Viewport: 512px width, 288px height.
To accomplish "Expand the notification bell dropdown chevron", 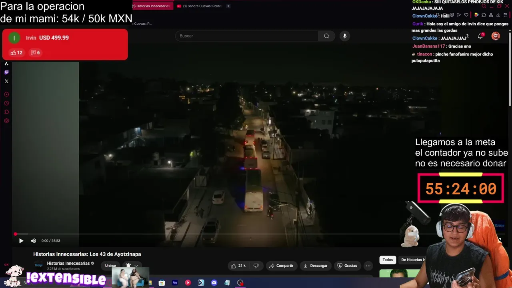I will point(136,266).
